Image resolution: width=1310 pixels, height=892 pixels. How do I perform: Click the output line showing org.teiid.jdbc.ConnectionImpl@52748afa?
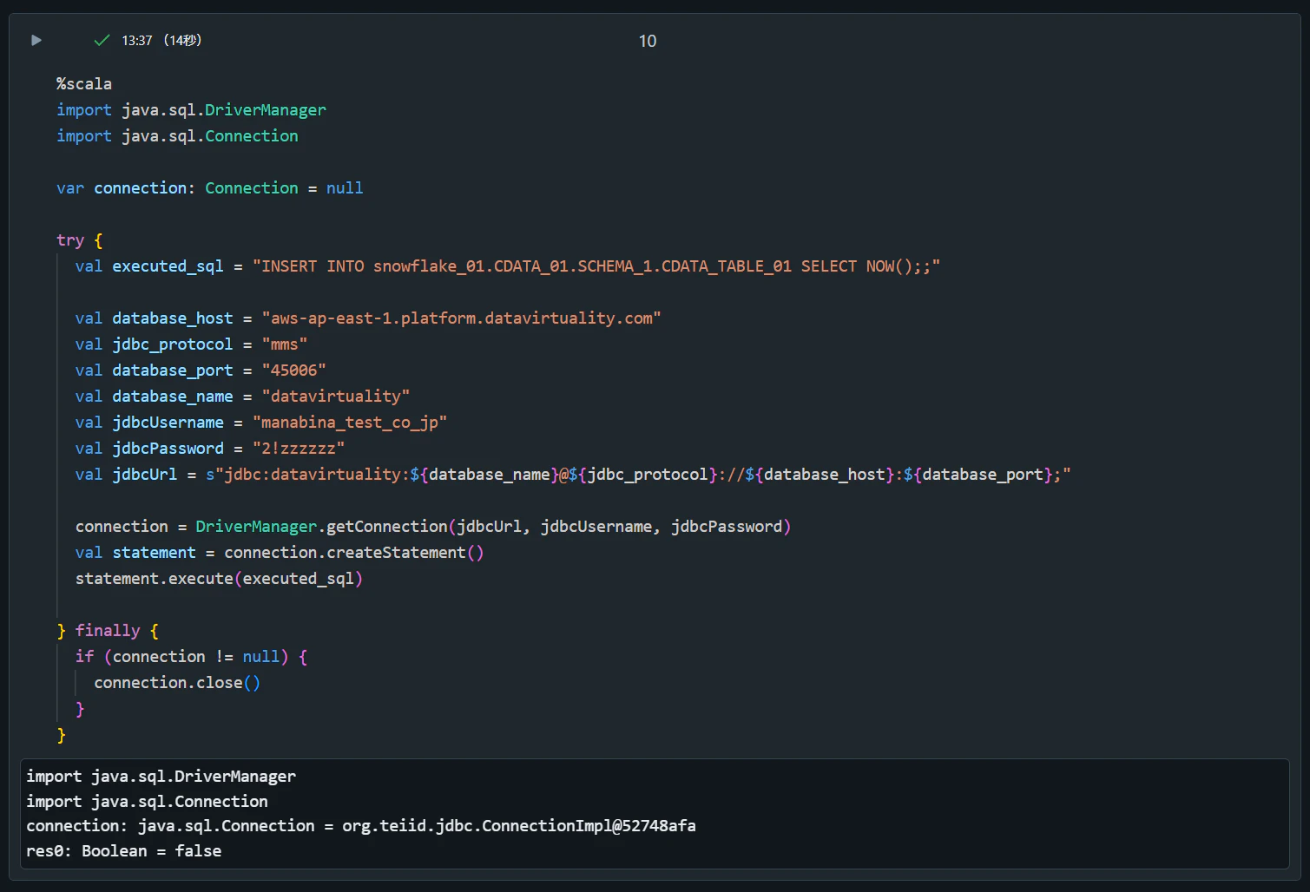tap(361, 826)
